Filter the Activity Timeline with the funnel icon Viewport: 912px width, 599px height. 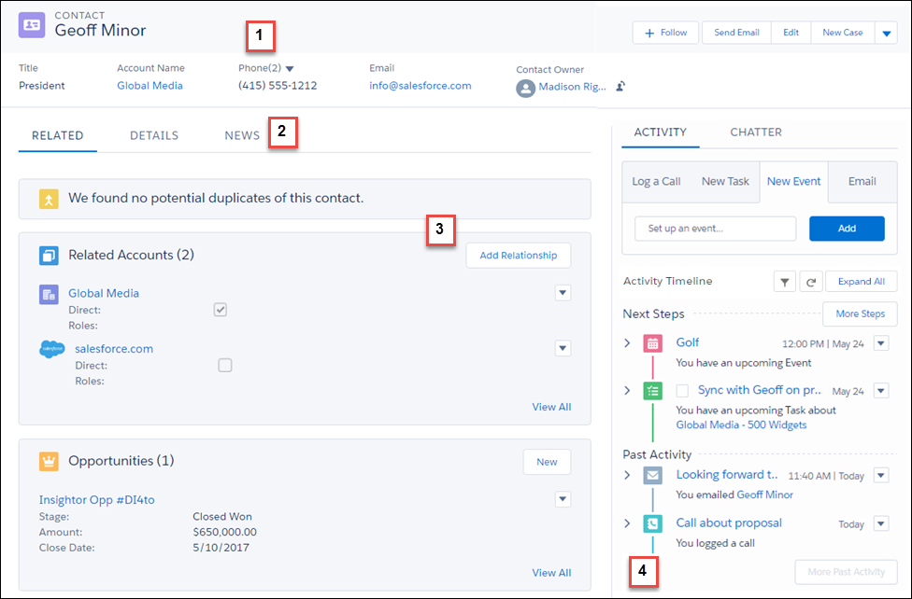tap(785, 282)
